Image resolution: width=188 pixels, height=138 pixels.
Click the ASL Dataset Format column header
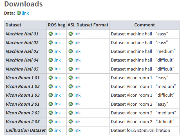click(x=88, y=25)
